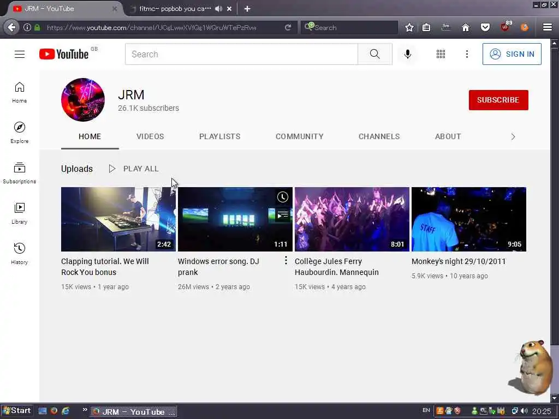Image resolution: width=559 pixels, height=419 pixels.
Task: Click the YouTube search magnifier button
Action: (x=374, y=54)
